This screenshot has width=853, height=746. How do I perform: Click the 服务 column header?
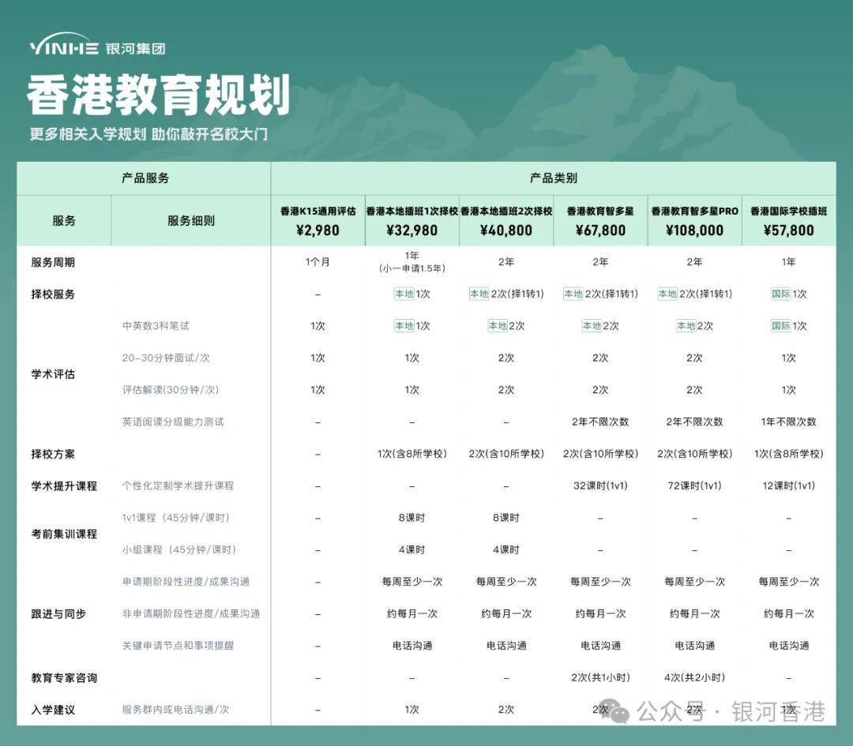pyautogui.click(x=64, y=220)
